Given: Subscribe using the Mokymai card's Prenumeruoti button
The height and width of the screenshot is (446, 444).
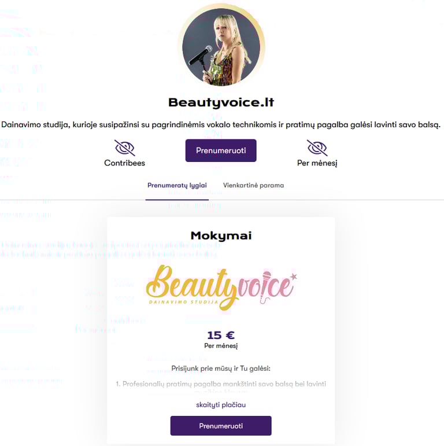Looking at the screenshot, I should coord(221,426).
